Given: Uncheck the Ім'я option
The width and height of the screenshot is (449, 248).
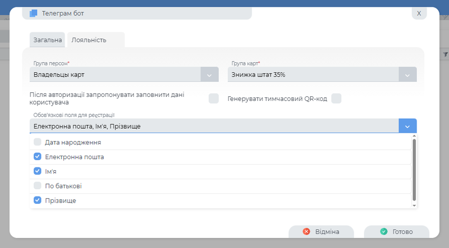Looking at the screenshot, I should click(x=38, y=171).
